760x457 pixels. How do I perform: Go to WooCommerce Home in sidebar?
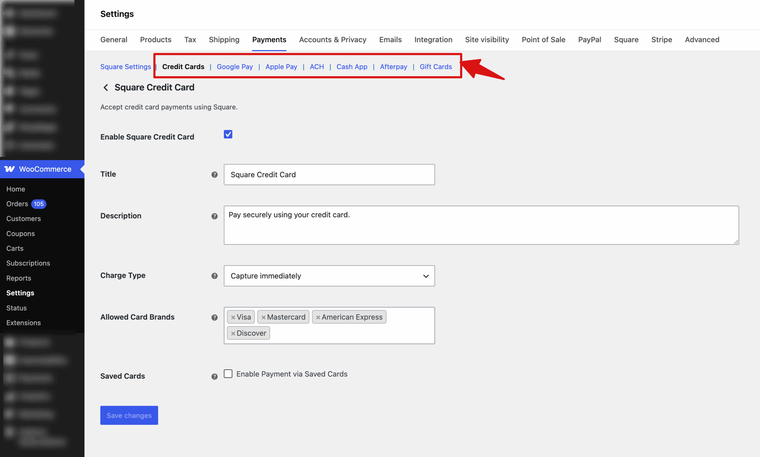tap(16, 189)
